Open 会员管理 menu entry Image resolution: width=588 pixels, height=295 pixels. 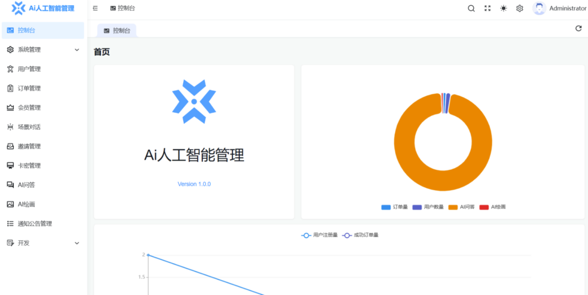tap(42, 108)
